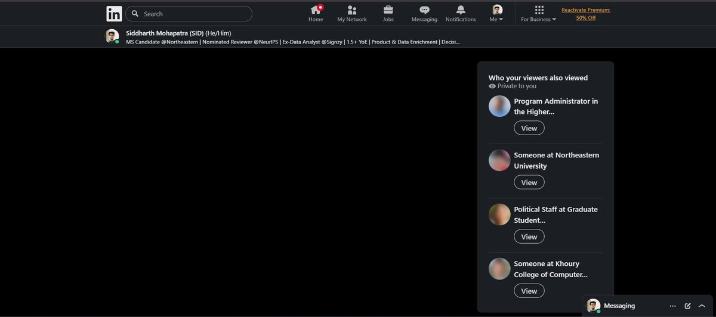The image size is (716, 317).
Task: Open Notifications bell icon
Action: (461, 10)
